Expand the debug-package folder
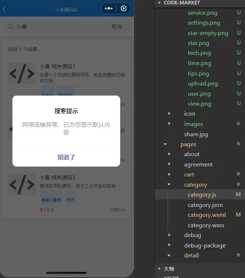This screenshot has height=278, width=245. [x=169, y=245]
